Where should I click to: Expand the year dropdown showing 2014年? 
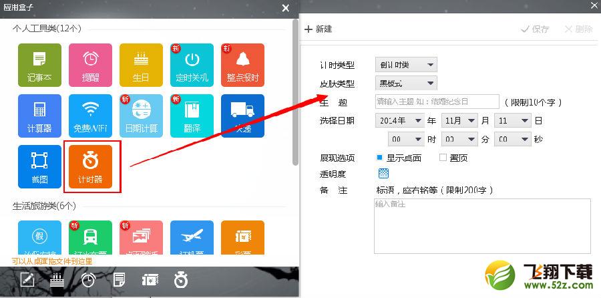400,120
